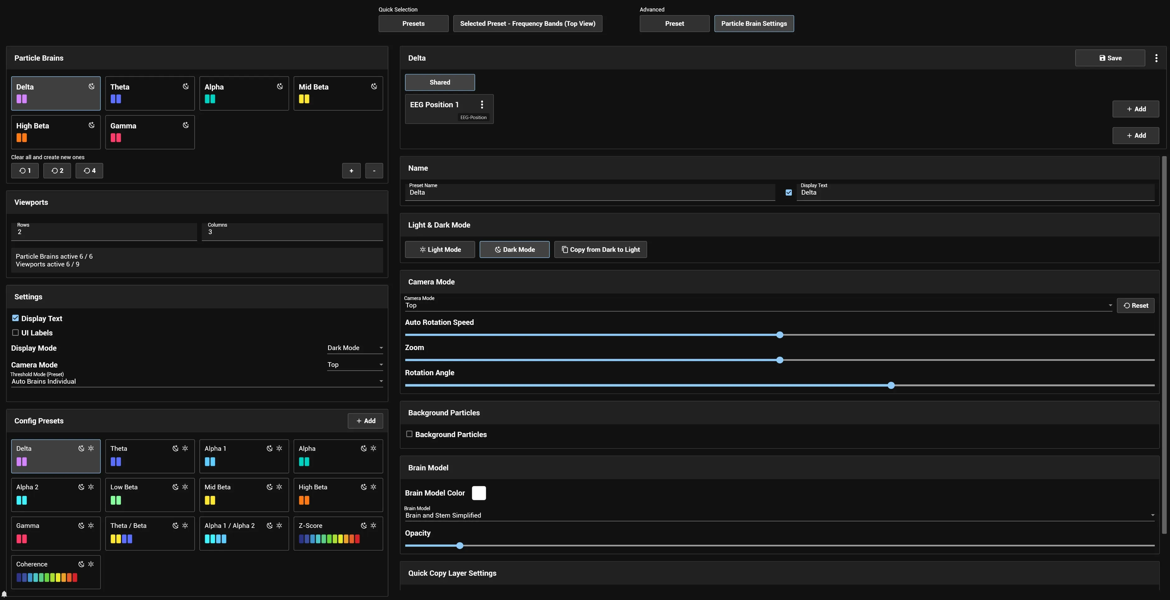Enable Background Particles checkbox
The image size is (1170, 600).
click(409, 434)
